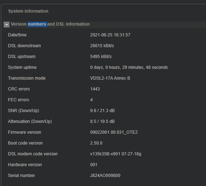Click the FEC errors label
This screenshot has width=206, height=186.
pos(18,100)
